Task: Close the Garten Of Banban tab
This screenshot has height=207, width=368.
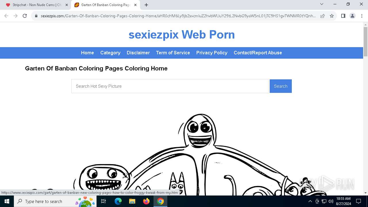Action: [x=135, y=5]
